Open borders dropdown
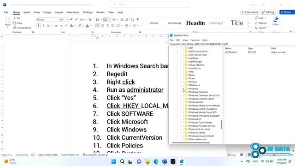 pos(138,26)
